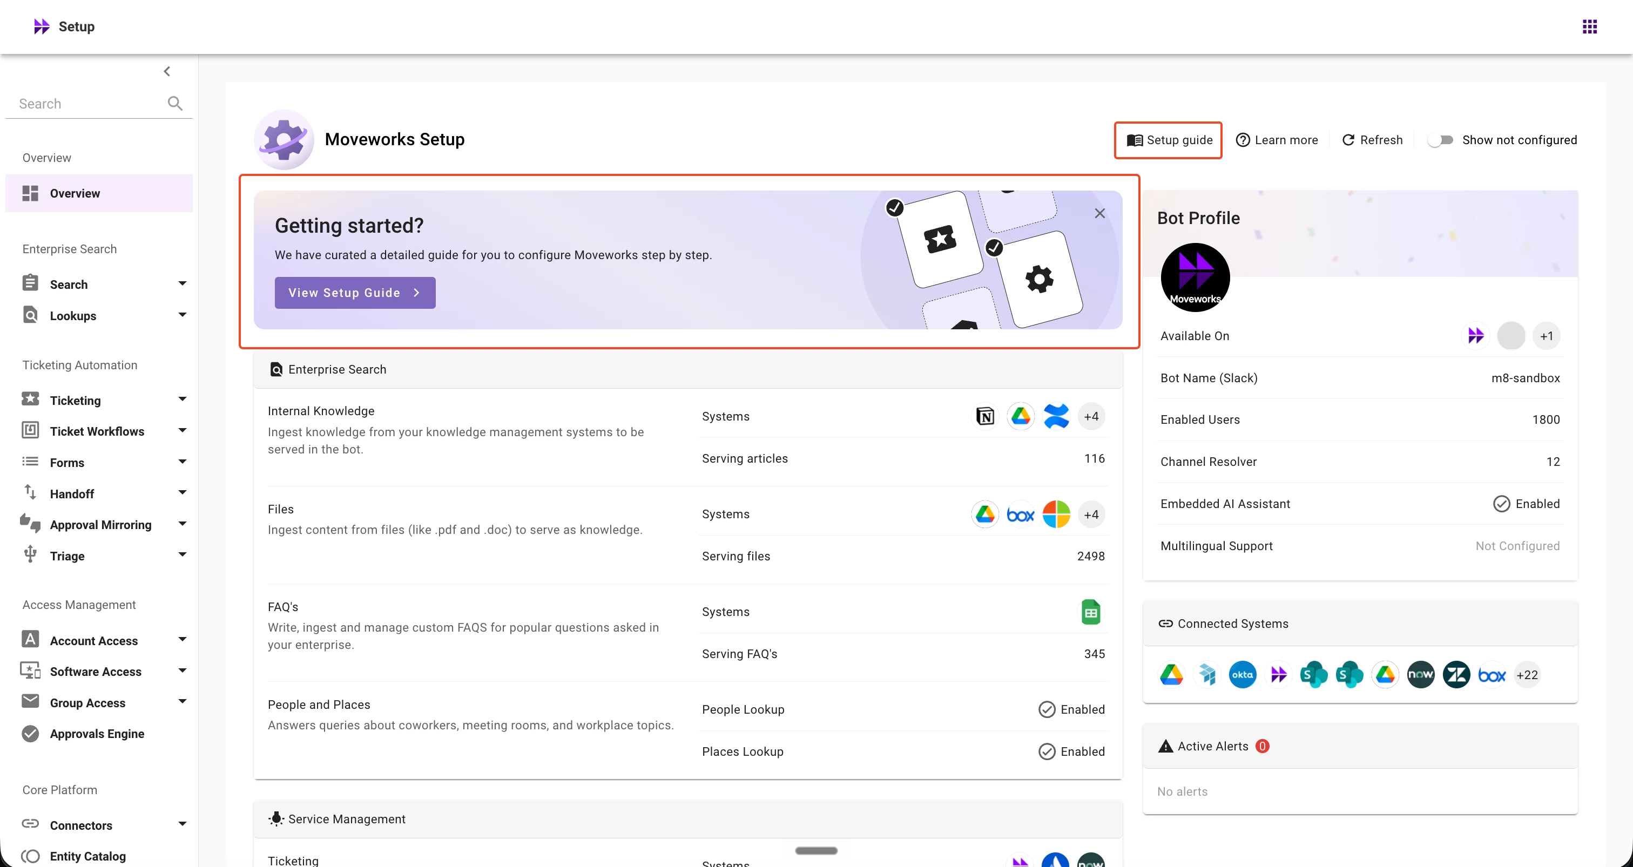
Task: Click the +1 badge beside Available On
Action: point(1547,336)
